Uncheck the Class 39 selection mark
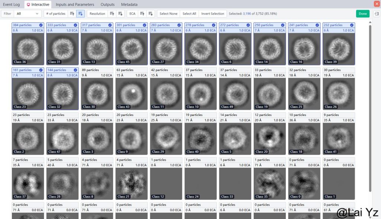 pos(352,25)
